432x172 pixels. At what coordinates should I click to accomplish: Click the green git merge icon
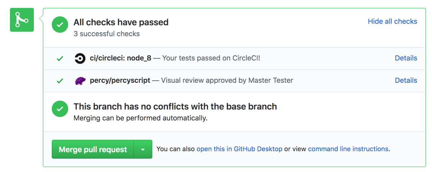coord(22,20)
